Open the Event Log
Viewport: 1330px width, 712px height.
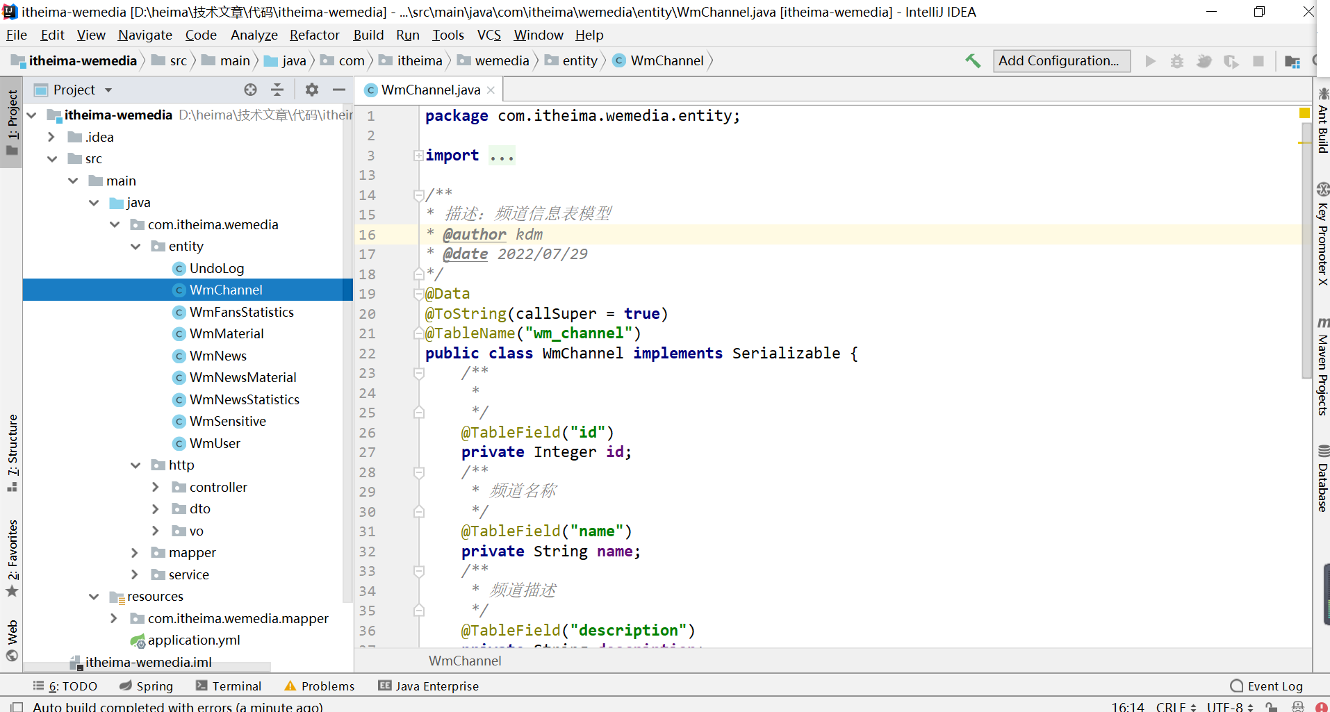coord(1266,686)
